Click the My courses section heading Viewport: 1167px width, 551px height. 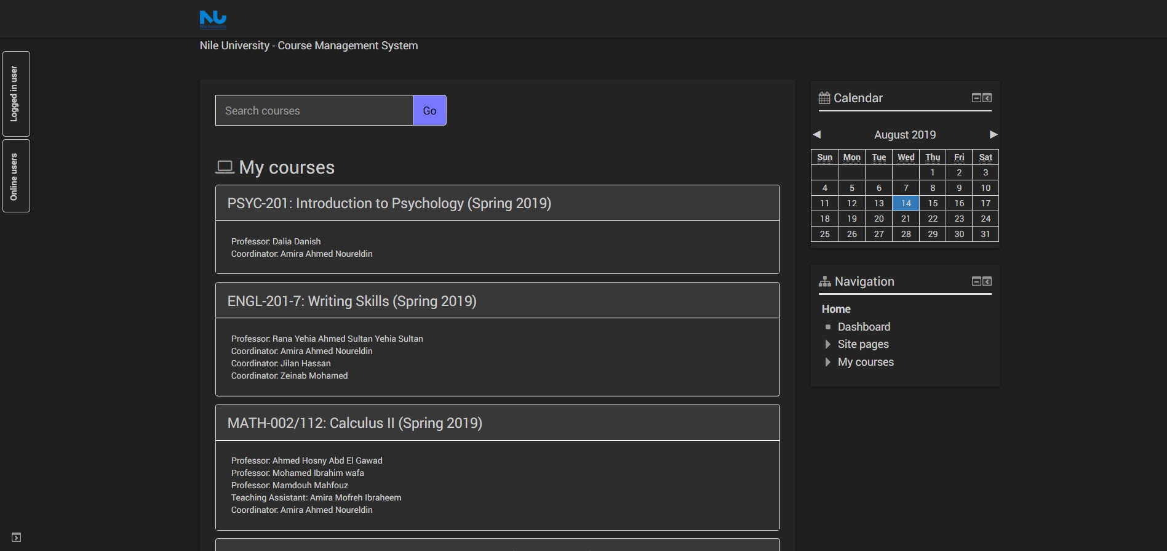click(x=287, y=167)
